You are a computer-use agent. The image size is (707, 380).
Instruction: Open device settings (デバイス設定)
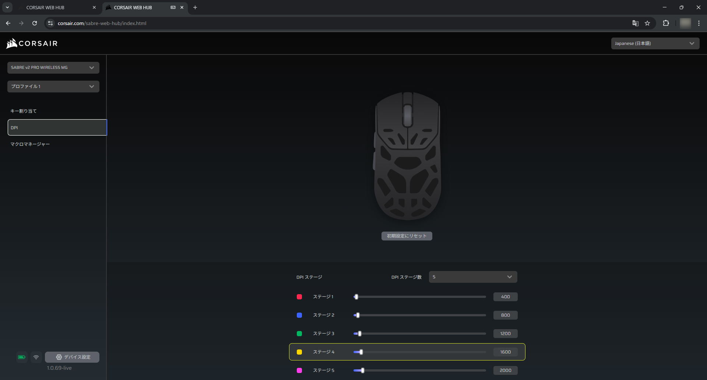[x=72, y=357]
